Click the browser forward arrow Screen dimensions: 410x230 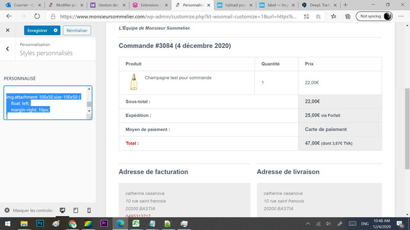click(23, 16)
